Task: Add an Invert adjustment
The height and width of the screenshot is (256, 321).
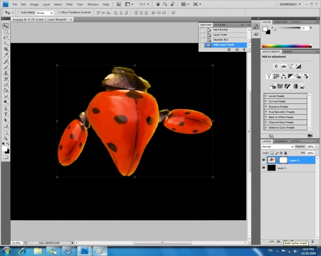Action: 273,86
